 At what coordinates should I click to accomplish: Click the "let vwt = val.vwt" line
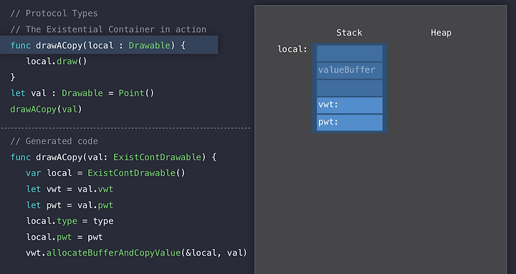[70, 189]
